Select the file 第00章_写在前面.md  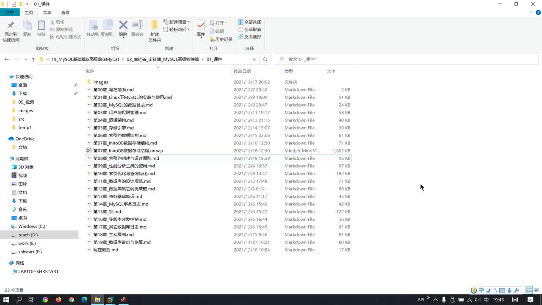[x=113, y=90]
